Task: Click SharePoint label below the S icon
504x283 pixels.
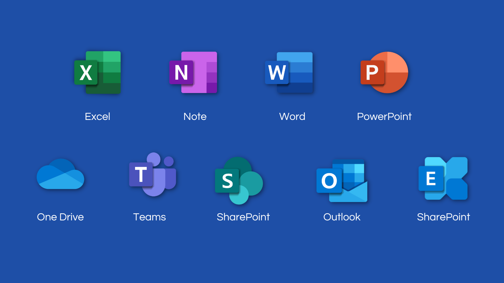Action: [x=243, y=217]
